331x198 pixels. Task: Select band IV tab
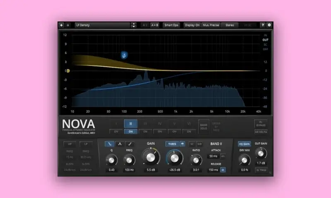tap(160, 124)
